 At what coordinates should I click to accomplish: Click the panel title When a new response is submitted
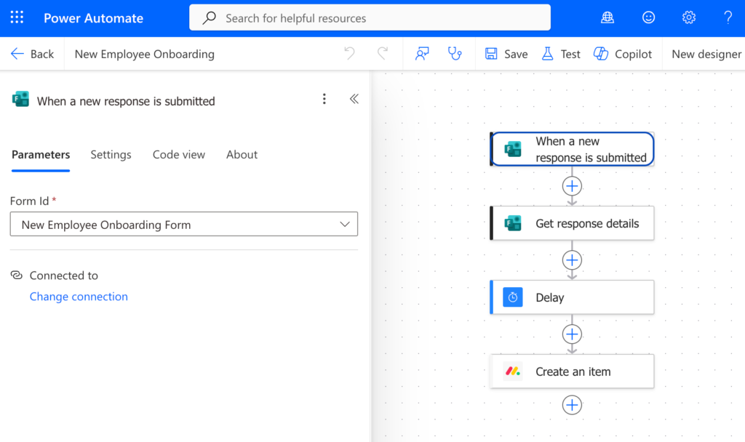tap(126, 101)
